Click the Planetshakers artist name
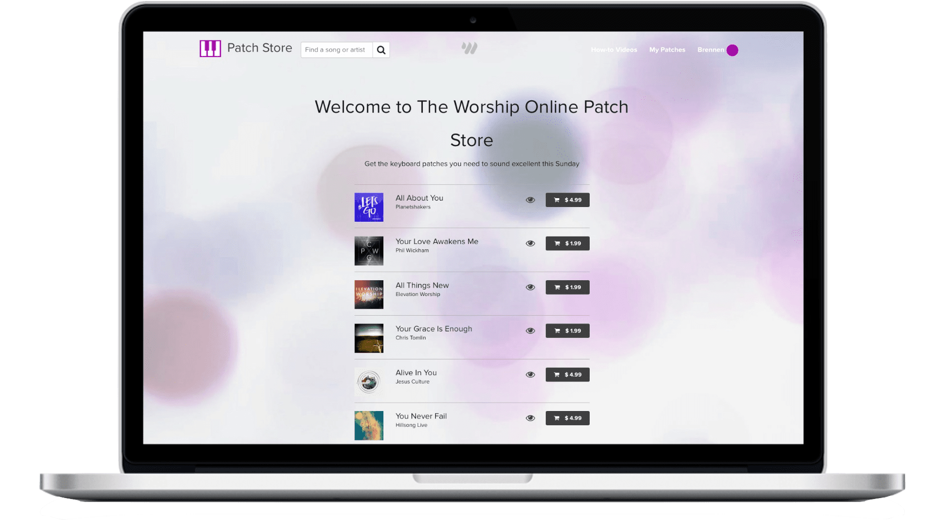Image resolution: width=945 pixels, height=531 pixels. (413, 207)
